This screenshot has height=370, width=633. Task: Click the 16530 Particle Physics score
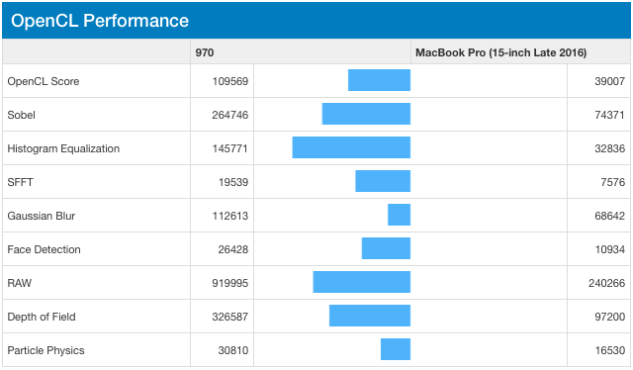[x=610, y=350]
